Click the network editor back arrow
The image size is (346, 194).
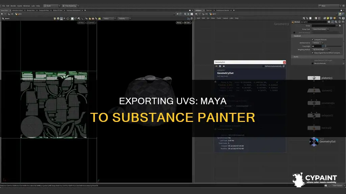196,14
